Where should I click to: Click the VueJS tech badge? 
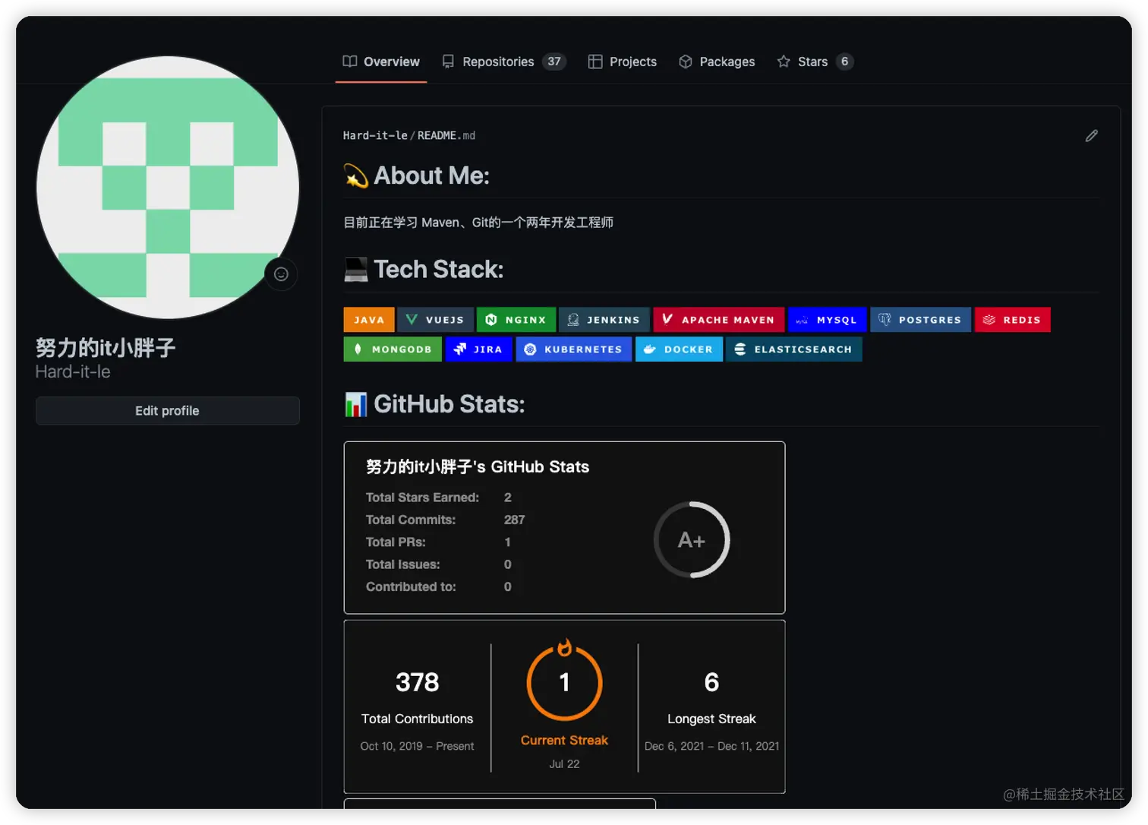point(436,320)
